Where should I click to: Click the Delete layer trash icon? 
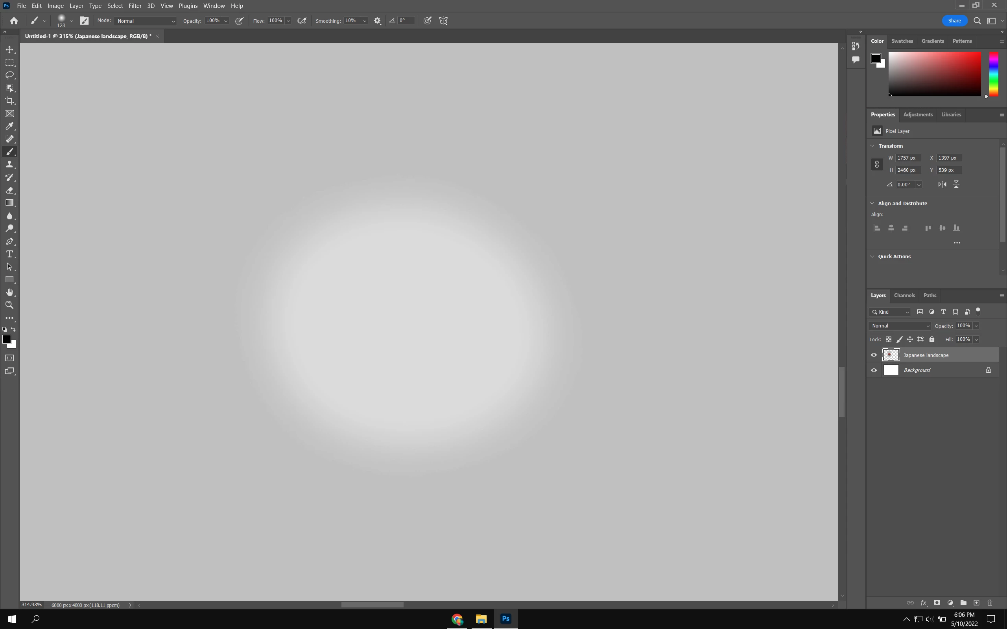point(990,603)
